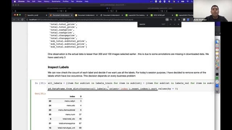Open the Window menu
Image resolution: width=232 pixels, height=130 pixels.
(x=79, y=1)
